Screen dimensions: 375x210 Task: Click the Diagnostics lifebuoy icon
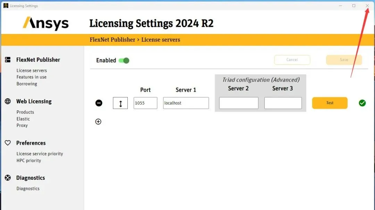[x=8, y=178]
